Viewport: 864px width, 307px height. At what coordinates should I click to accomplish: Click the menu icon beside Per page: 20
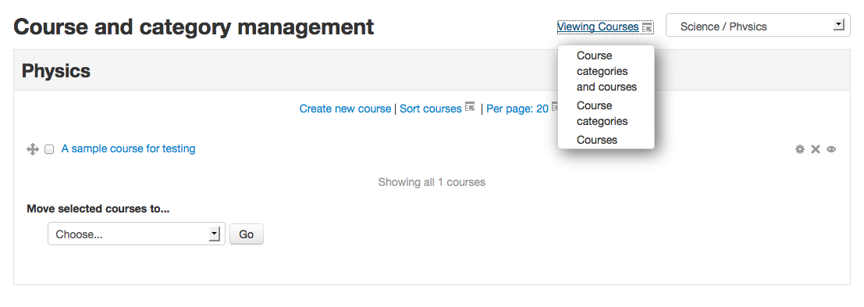pyautogui.click(x=555, y=106)
